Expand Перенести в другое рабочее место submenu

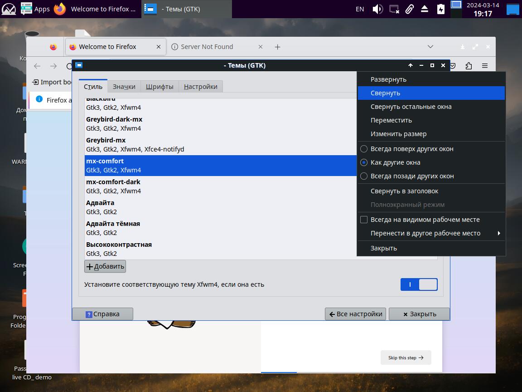click(x=431, y=233)
